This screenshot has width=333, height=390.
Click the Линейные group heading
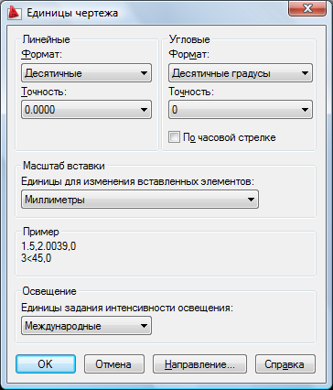[x=46, y=39]
